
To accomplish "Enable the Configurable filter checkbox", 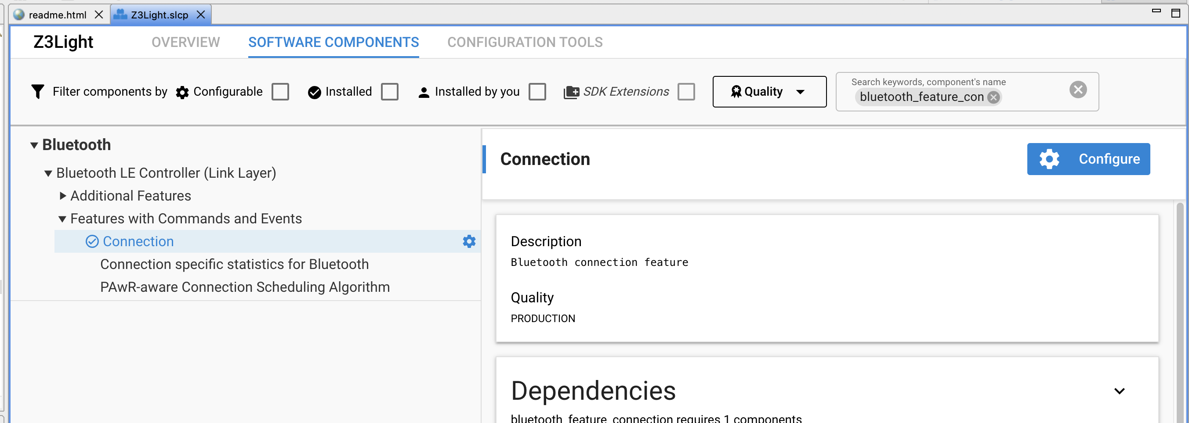I will point(280,92).
